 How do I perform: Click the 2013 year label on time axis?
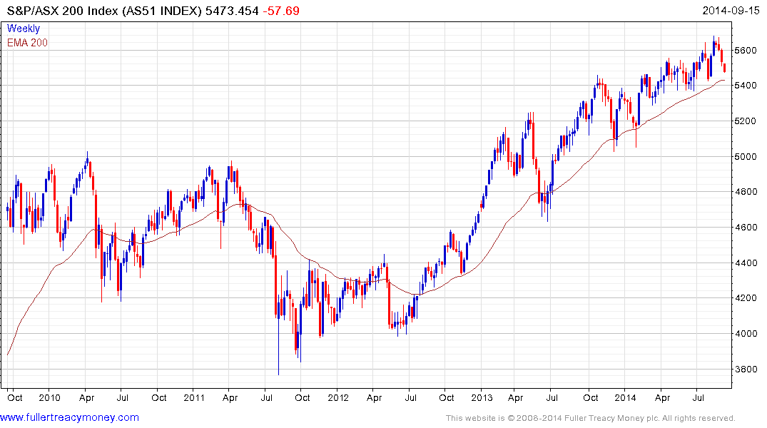tap(482, 397)
